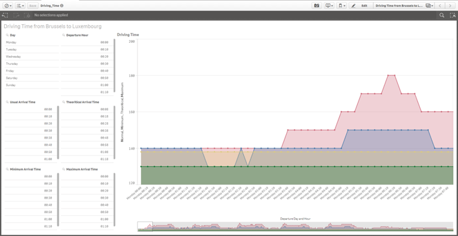Open the selections tool icon
Viewport: 458px width, 236px height.
(453, 15)
